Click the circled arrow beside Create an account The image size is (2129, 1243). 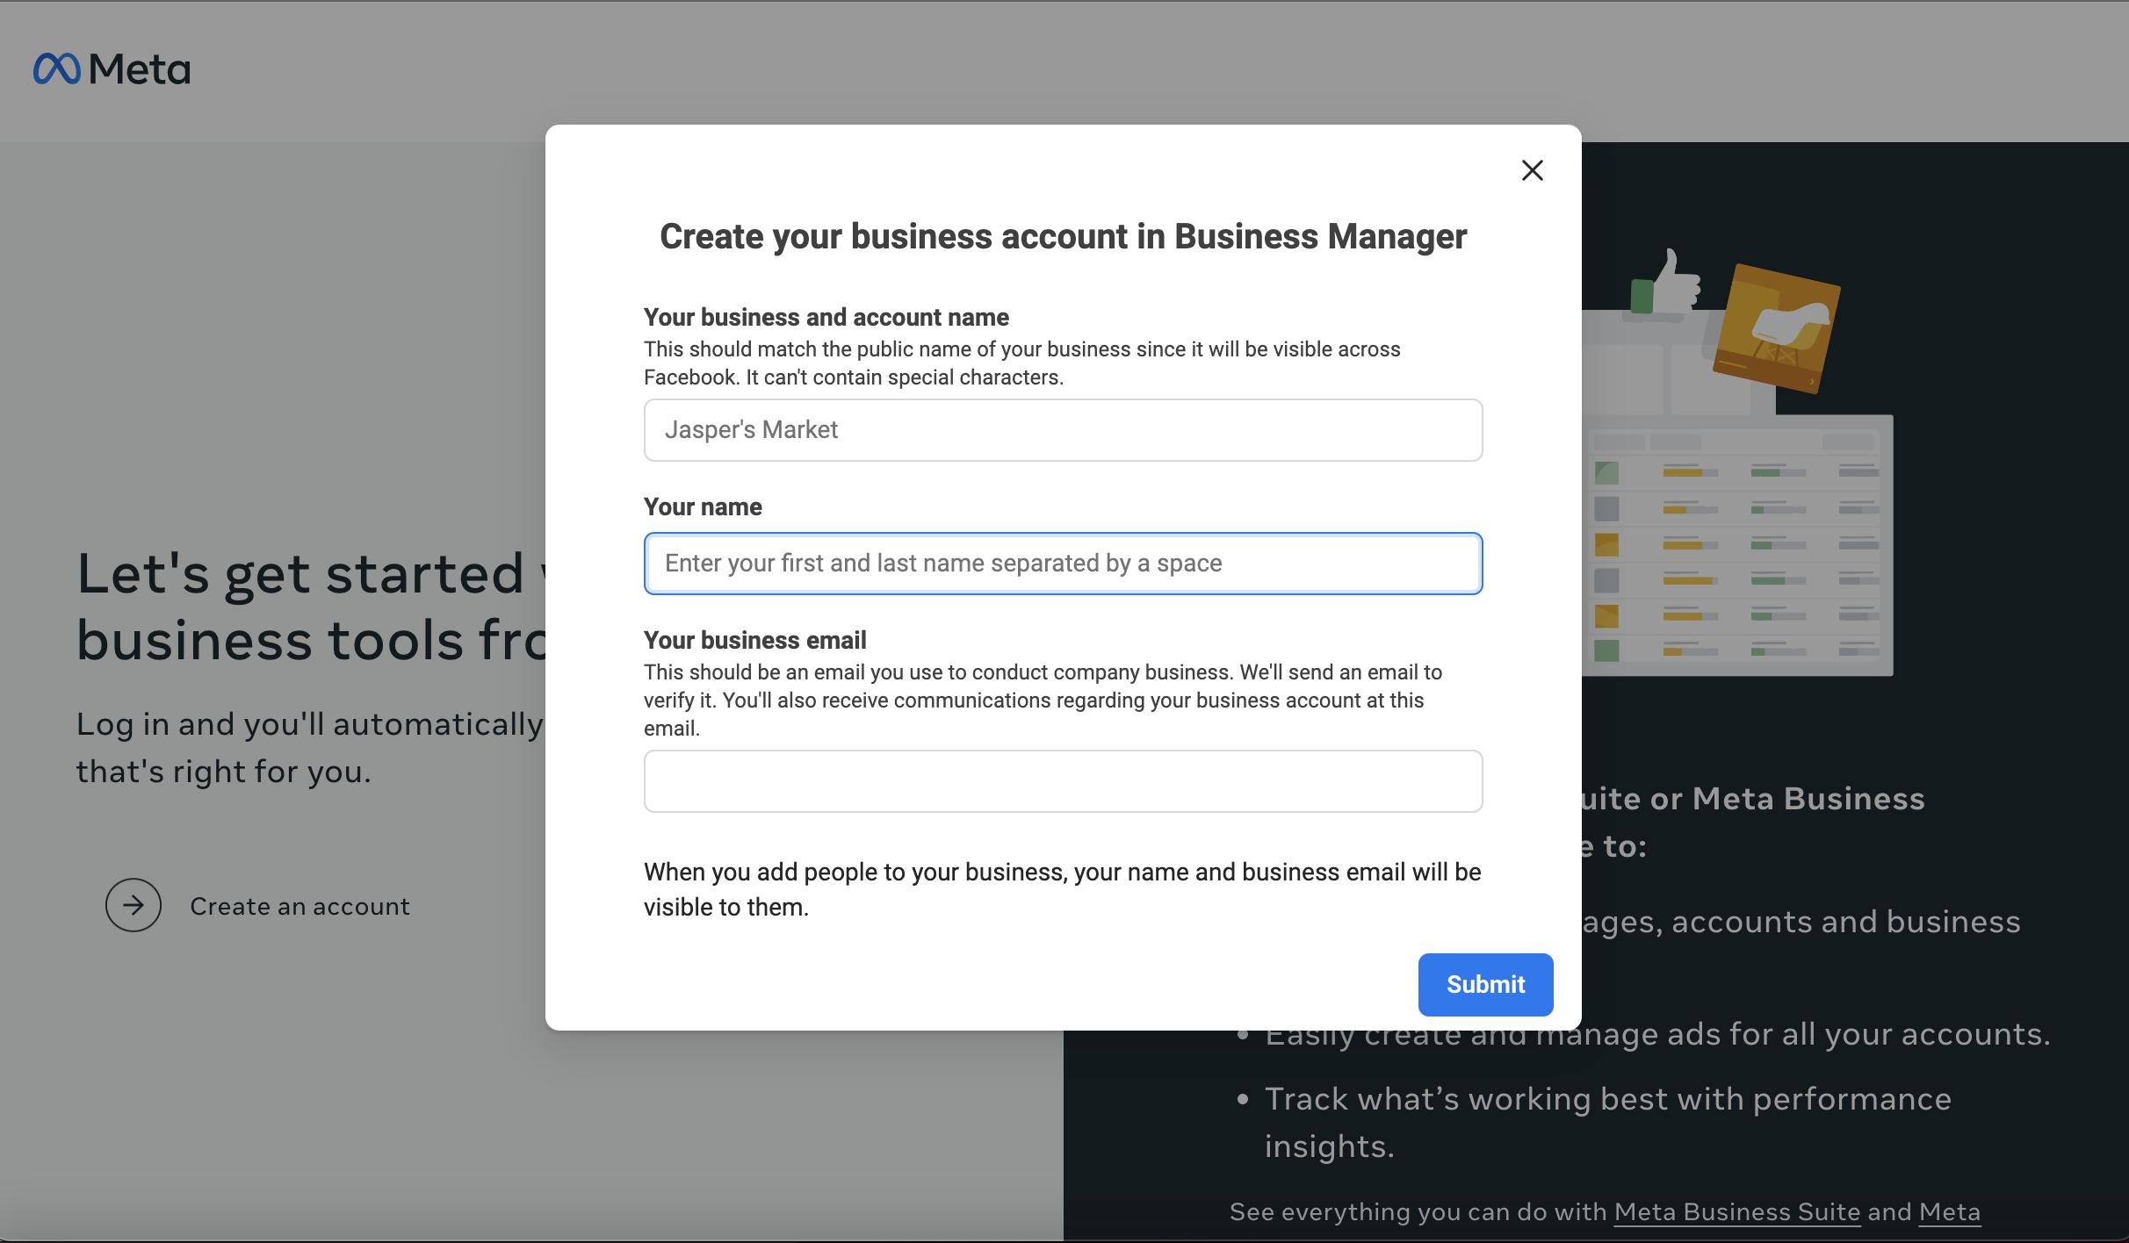(134, 905)
